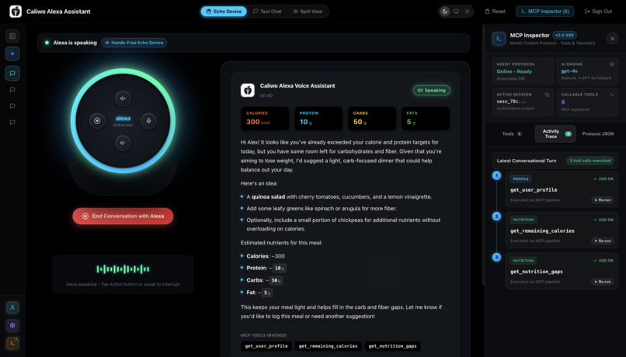Click Sign Out
The height and width of the screenshot is (357, 626).
598,11
